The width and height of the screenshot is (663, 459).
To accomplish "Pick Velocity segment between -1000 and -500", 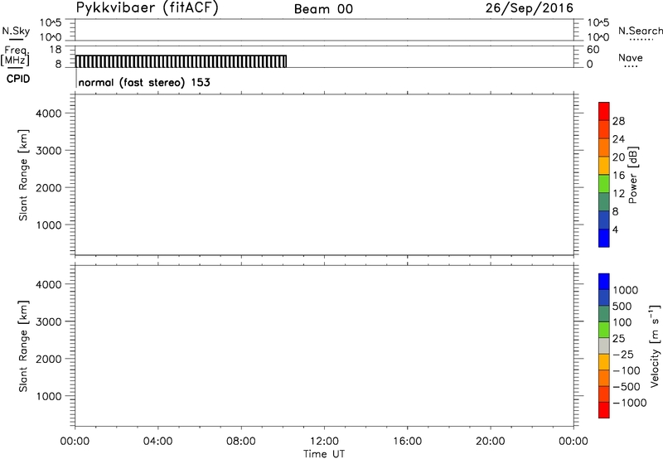I will click(x=604, y=394).
